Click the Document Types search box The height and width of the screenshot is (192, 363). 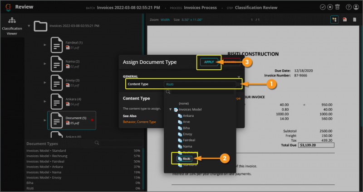coord(121,143)
